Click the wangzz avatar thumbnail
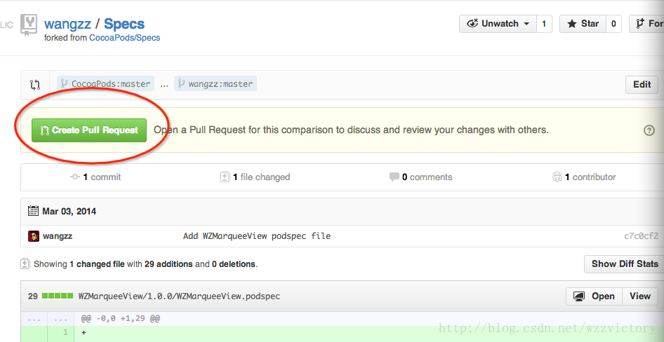Viewport: 664px width, 342px height. pos(34,236)
